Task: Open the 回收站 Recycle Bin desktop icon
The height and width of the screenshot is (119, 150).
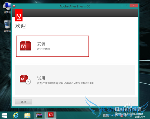Action: click(x=7, y=26)
